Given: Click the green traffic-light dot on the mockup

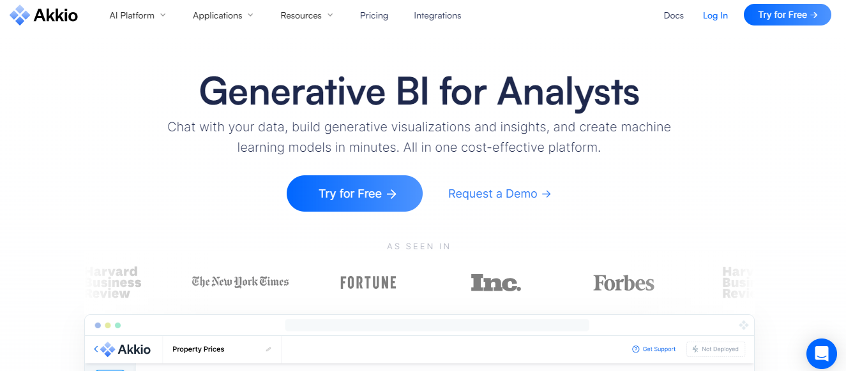Looking at the screenshot, I should [x=117, y=325].
